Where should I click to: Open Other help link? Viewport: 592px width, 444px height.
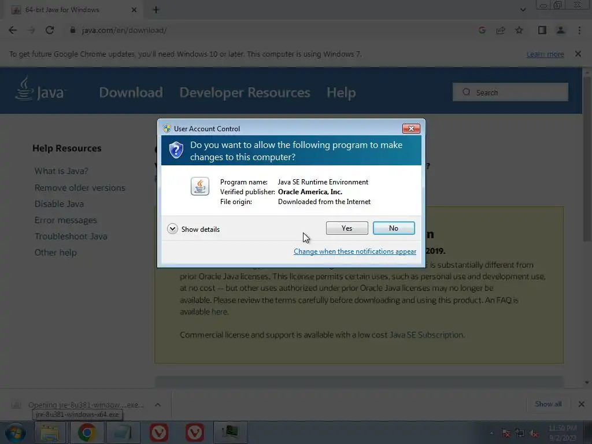[55, 253]
